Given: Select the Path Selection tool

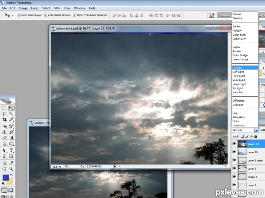Looking at the screenshot, I should pos(4,150).
